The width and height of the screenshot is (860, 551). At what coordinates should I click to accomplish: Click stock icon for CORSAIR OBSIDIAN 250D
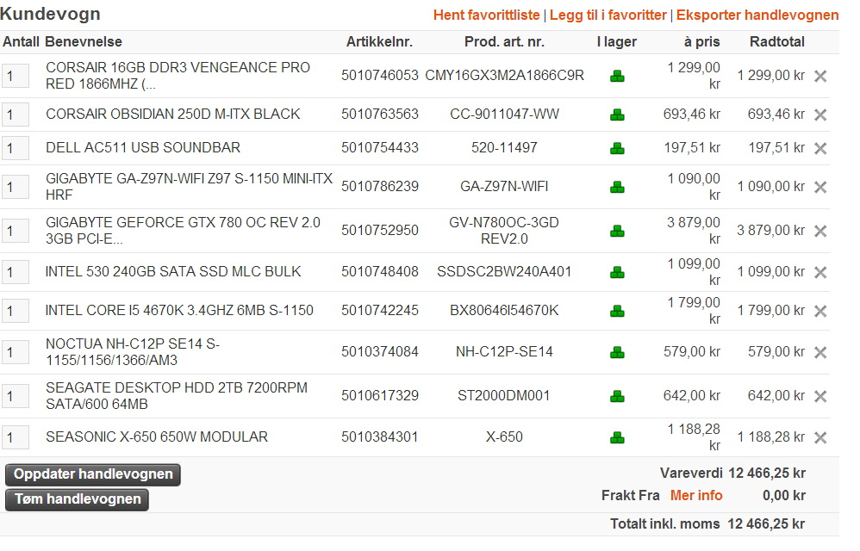[x=617, y=115]
